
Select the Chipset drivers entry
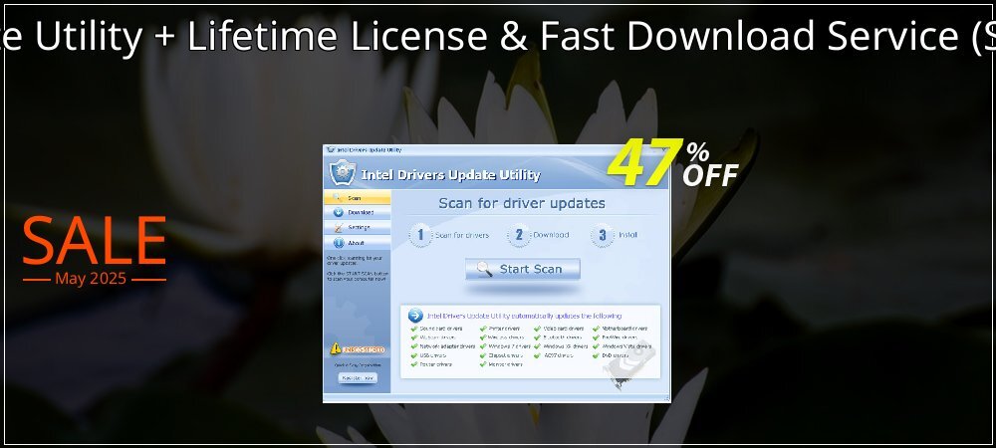pyautogui.click(x=500, y=355)
